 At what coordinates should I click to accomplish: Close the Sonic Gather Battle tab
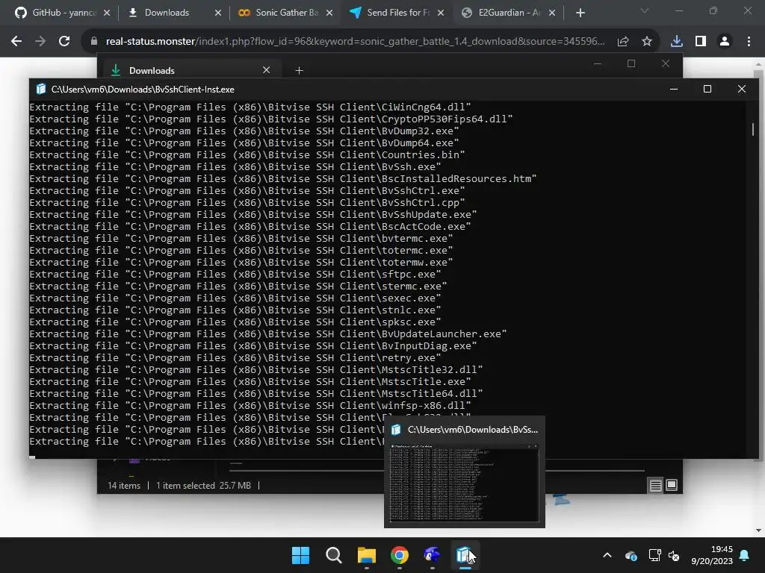[x=329, y=13]
